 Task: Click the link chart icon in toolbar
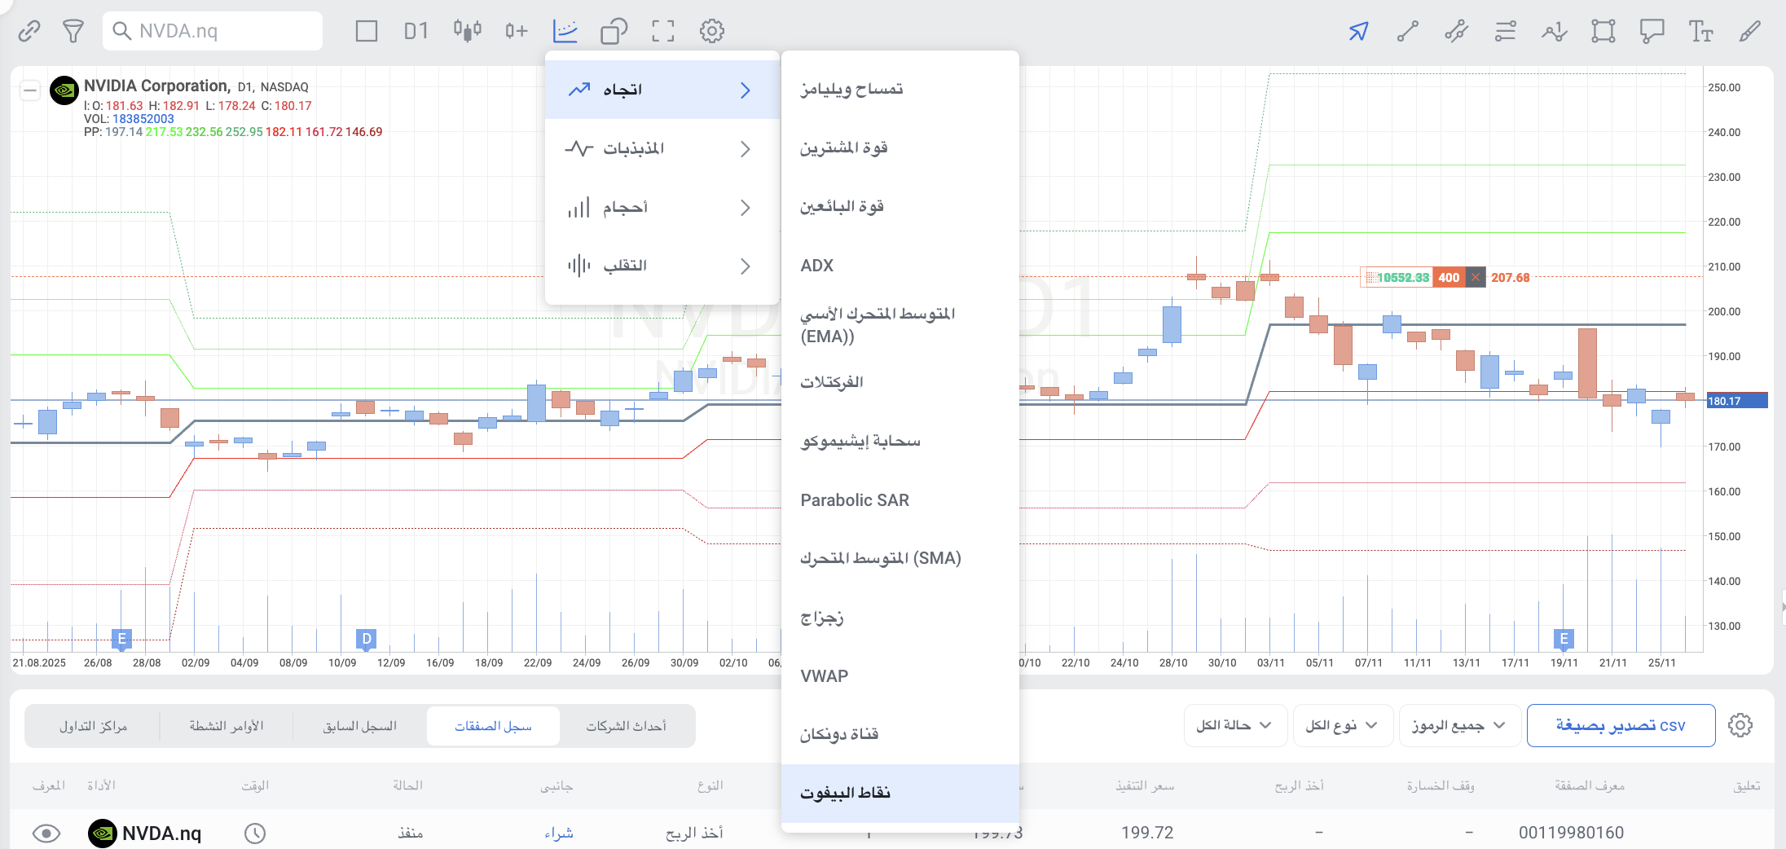point(29,31)
